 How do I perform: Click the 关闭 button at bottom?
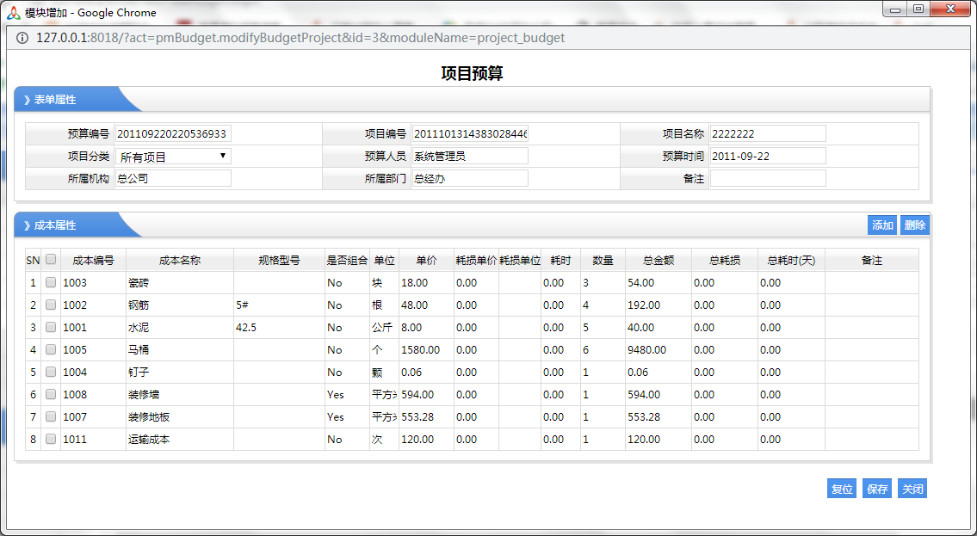(x=912, y=489)
